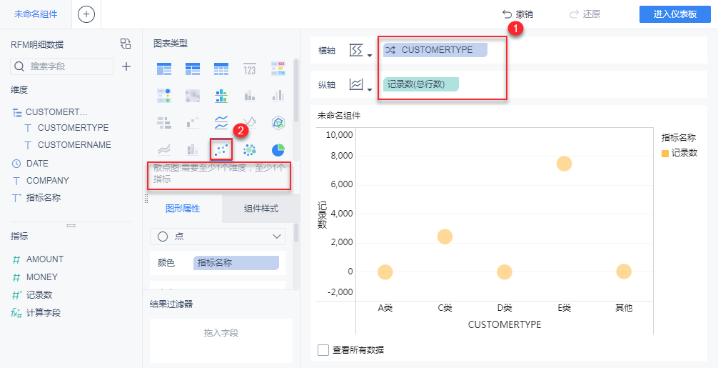Click the 拖入字段 area of 结果过滤器
718x368 pixels.
tap(221, 341)
